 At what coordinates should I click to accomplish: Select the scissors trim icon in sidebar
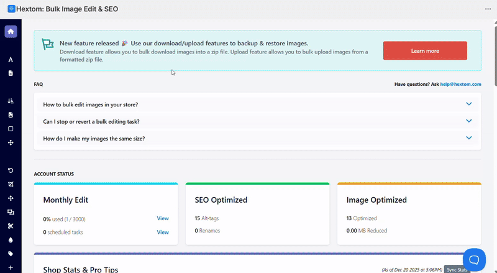11,226
